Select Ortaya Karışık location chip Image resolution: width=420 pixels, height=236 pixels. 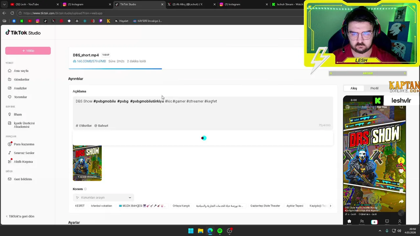click(181, 206)
